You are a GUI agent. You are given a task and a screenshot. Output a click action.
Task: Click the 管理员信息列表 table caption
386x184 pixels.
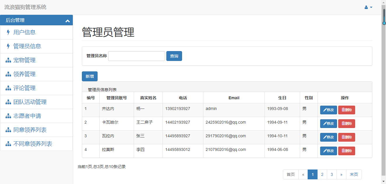[102, 89]
